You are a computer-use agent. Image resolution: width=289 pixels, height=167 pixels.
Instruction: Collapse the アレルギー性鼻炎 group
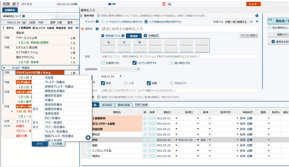tap(4, 68)
